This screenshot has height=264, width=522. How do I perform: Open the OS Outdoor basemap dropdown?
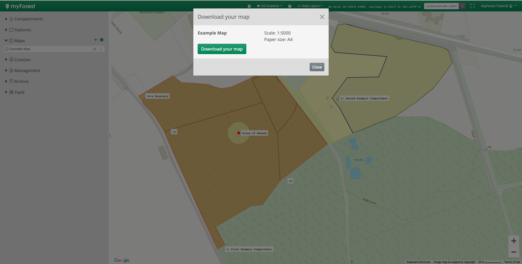(x=269, y=6)
